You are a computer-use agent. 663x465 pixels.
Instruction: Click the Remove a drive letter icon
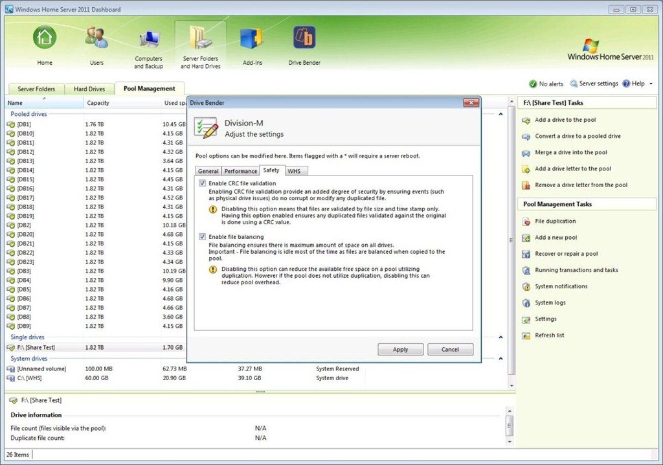coord(526,186)
